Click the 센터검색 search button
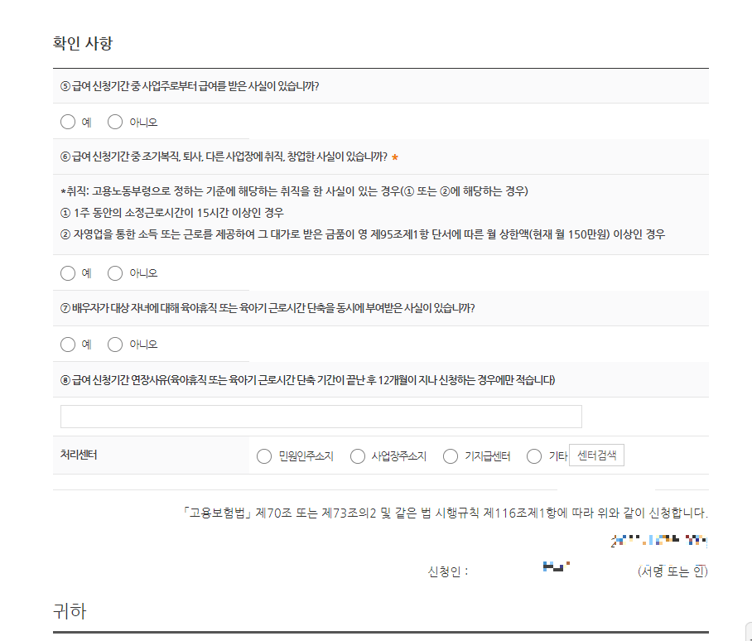 595,455
